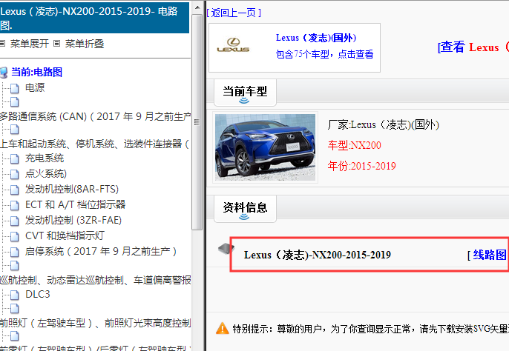The width and height of the screenshot is (509, 351).
Task: Click page icon beside ECT 和 A/T 档位指示器
Action: (14, 205)
